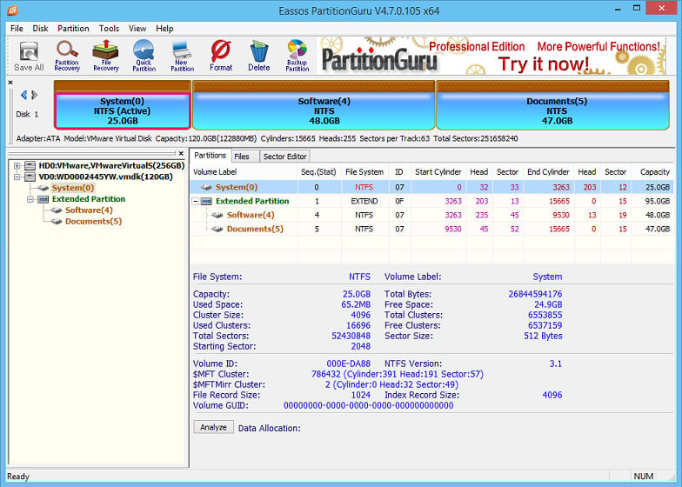The height and width of the screenshot is (487, 682).
Task: Select Software(4) in the left tree
Action: point(89,210)
